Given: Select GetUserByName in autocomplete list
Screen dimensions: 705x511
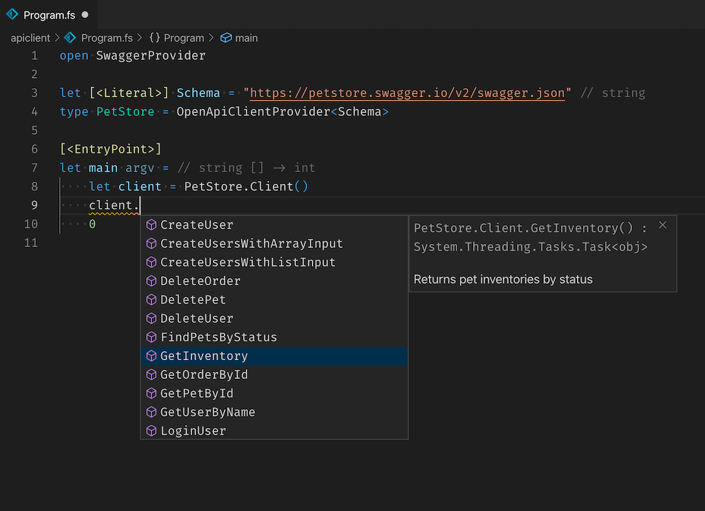Looking at the screenshot, I should click(x=207, y=413).
